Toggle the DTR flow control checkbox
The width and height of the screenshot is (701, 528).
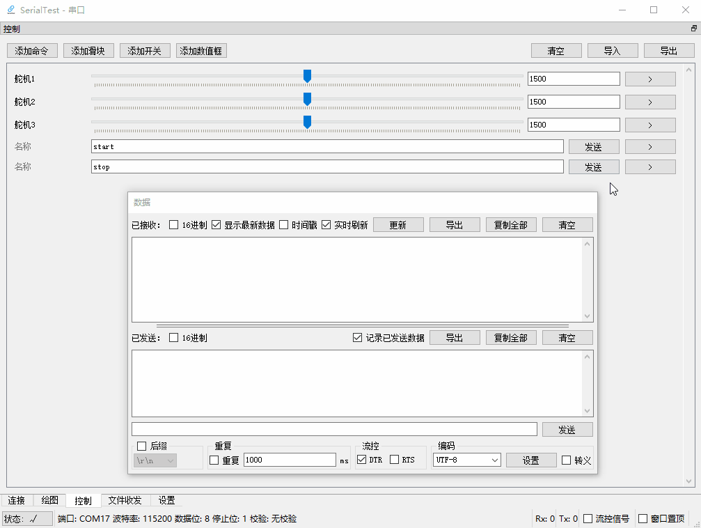[x=363, y=460]
